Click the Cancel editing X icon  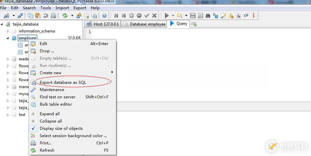point(154,16)
